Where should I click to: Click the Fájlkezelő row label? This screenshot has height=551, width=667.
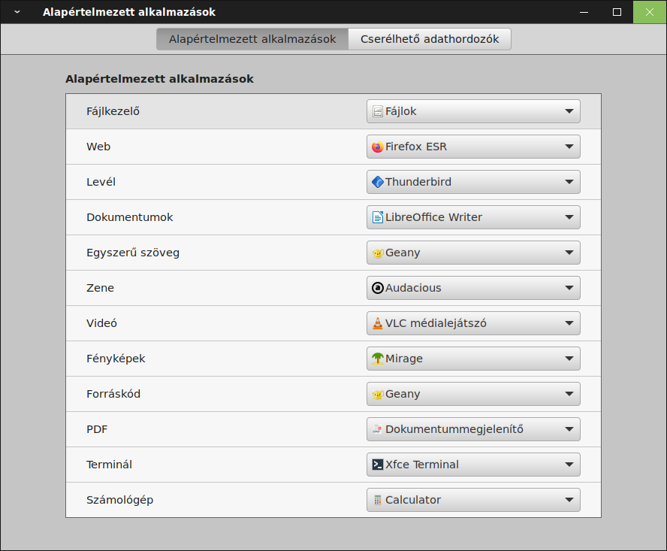[113, 111]
